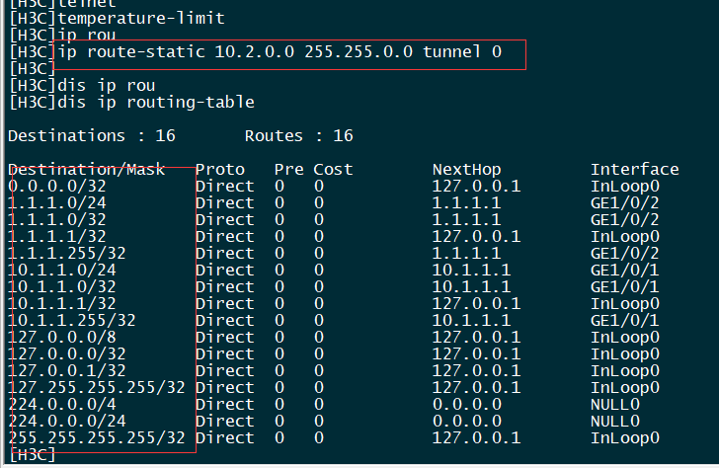Click the Routes : 16 summary text
Viewport: 719px width, 468px height.
pyautogui.click(x=298, y=135)
